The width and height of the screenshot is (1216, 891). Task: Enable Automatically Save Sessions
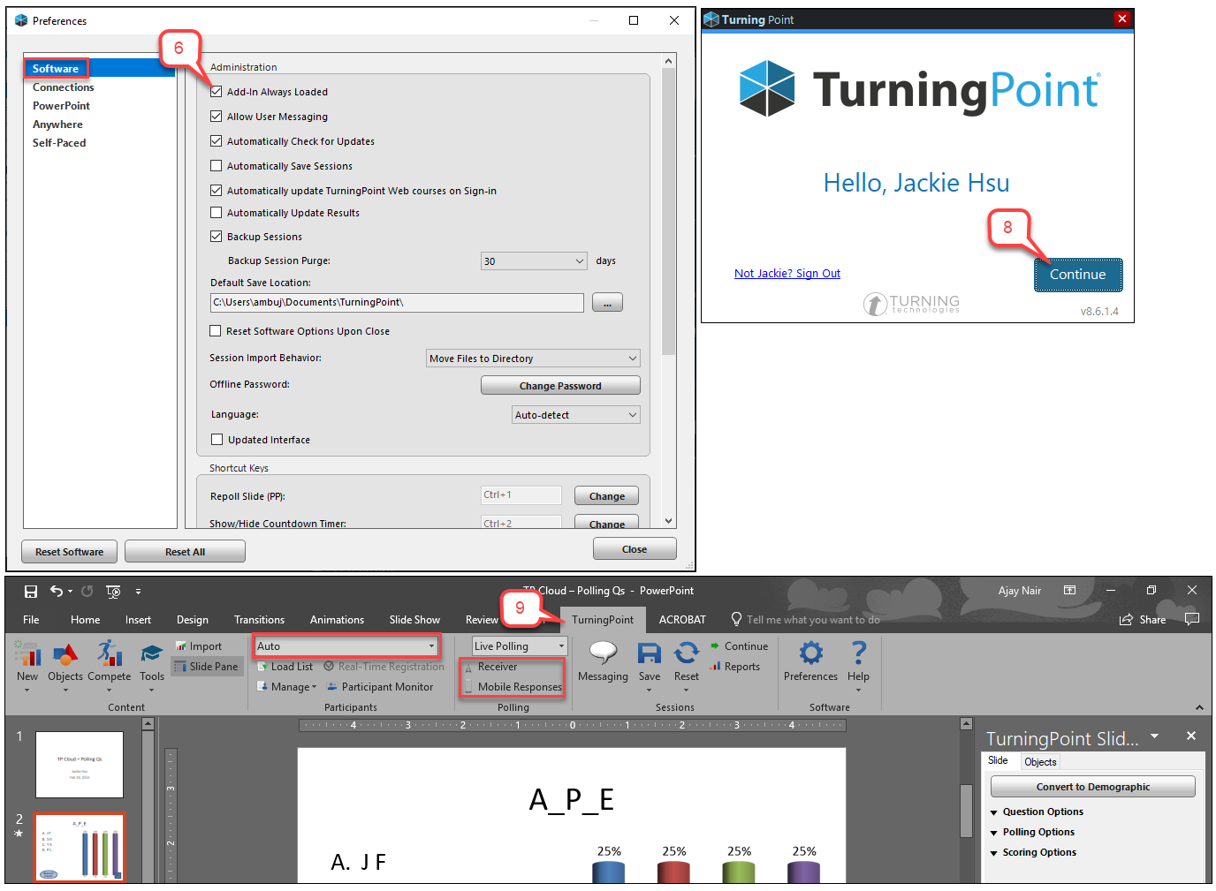216,165
